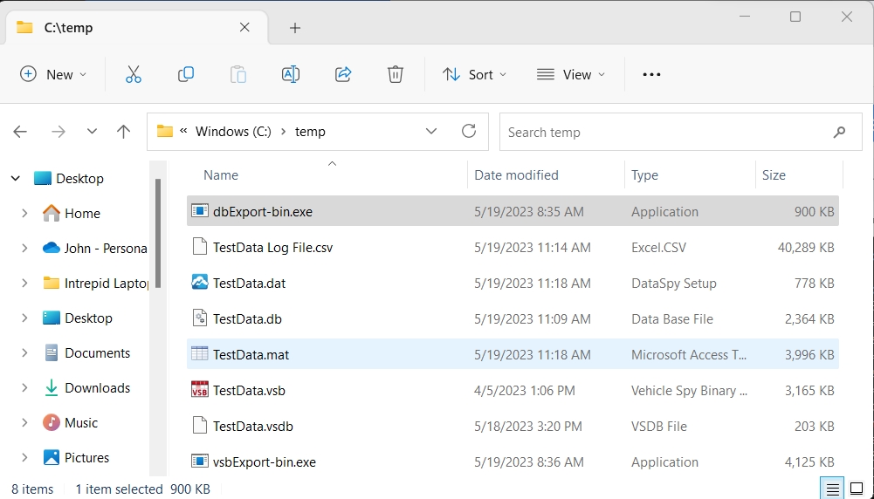Select Downloads in the navigation pane
Viewport: 874px width, 499px height.
tap(97, 388)
